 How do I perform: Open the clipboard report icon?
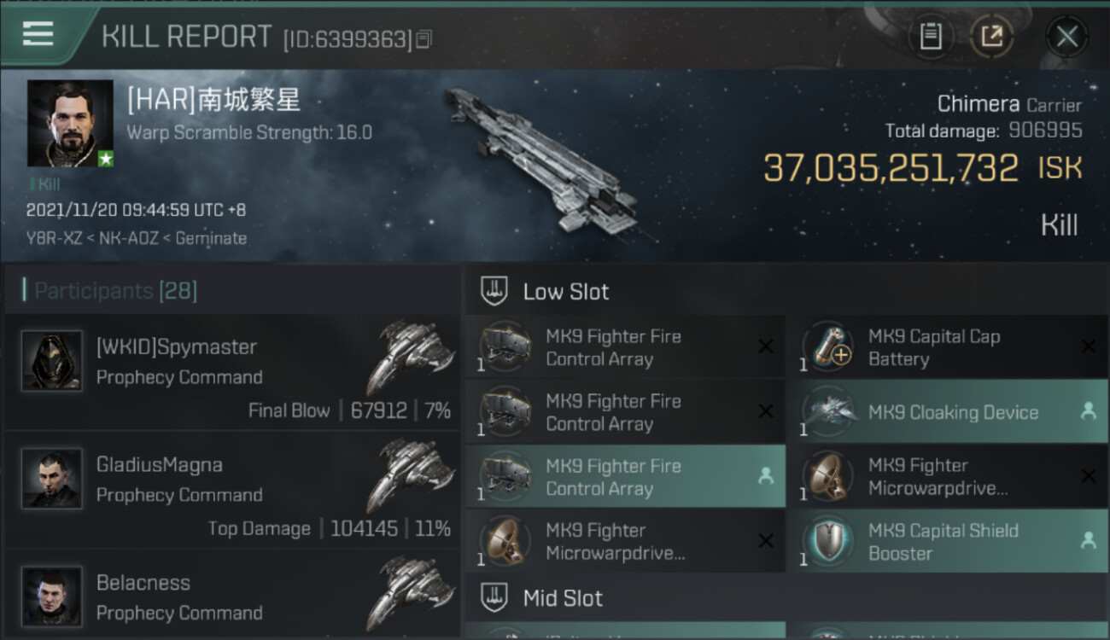[x=931, y=36]
